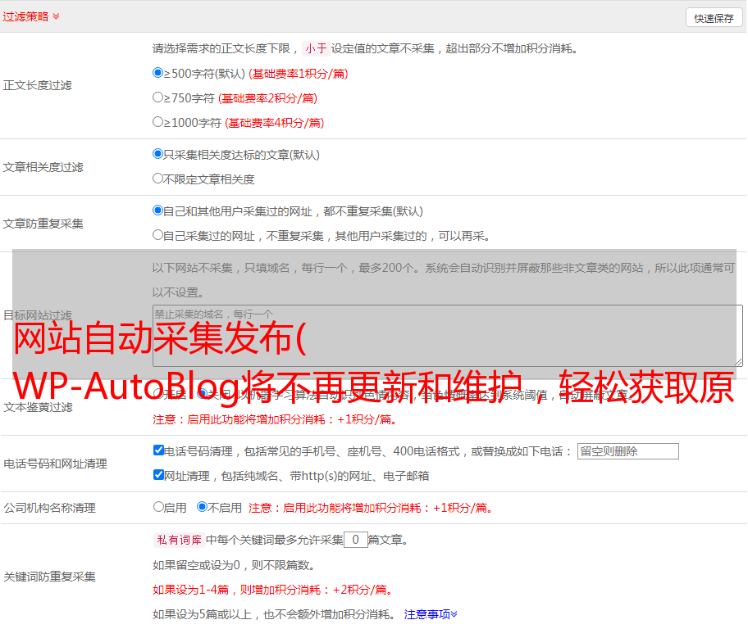
Task: Expand the 注意事项 link
Action: pyautogui.click(x=431, y=614)
